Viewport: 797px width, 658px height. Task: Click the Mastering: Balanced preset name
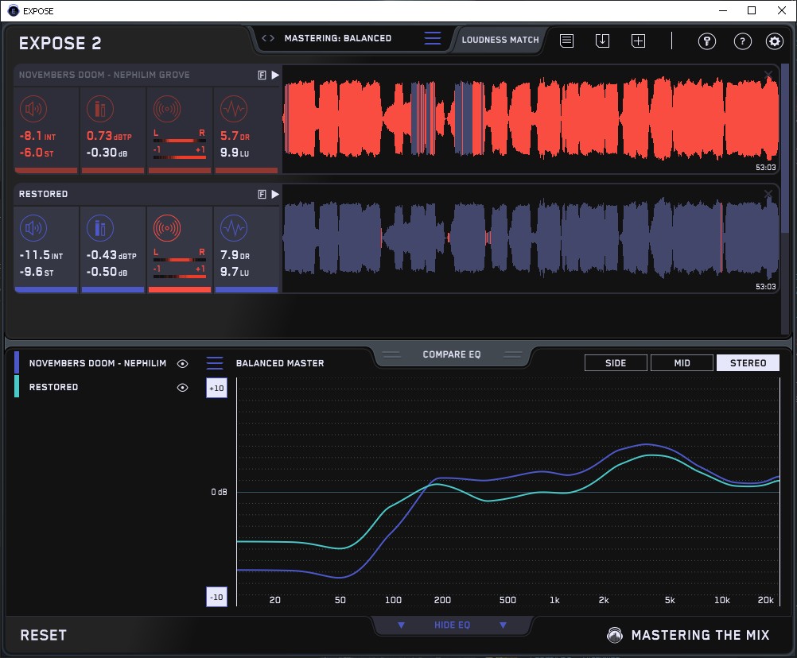coord(338,38)
